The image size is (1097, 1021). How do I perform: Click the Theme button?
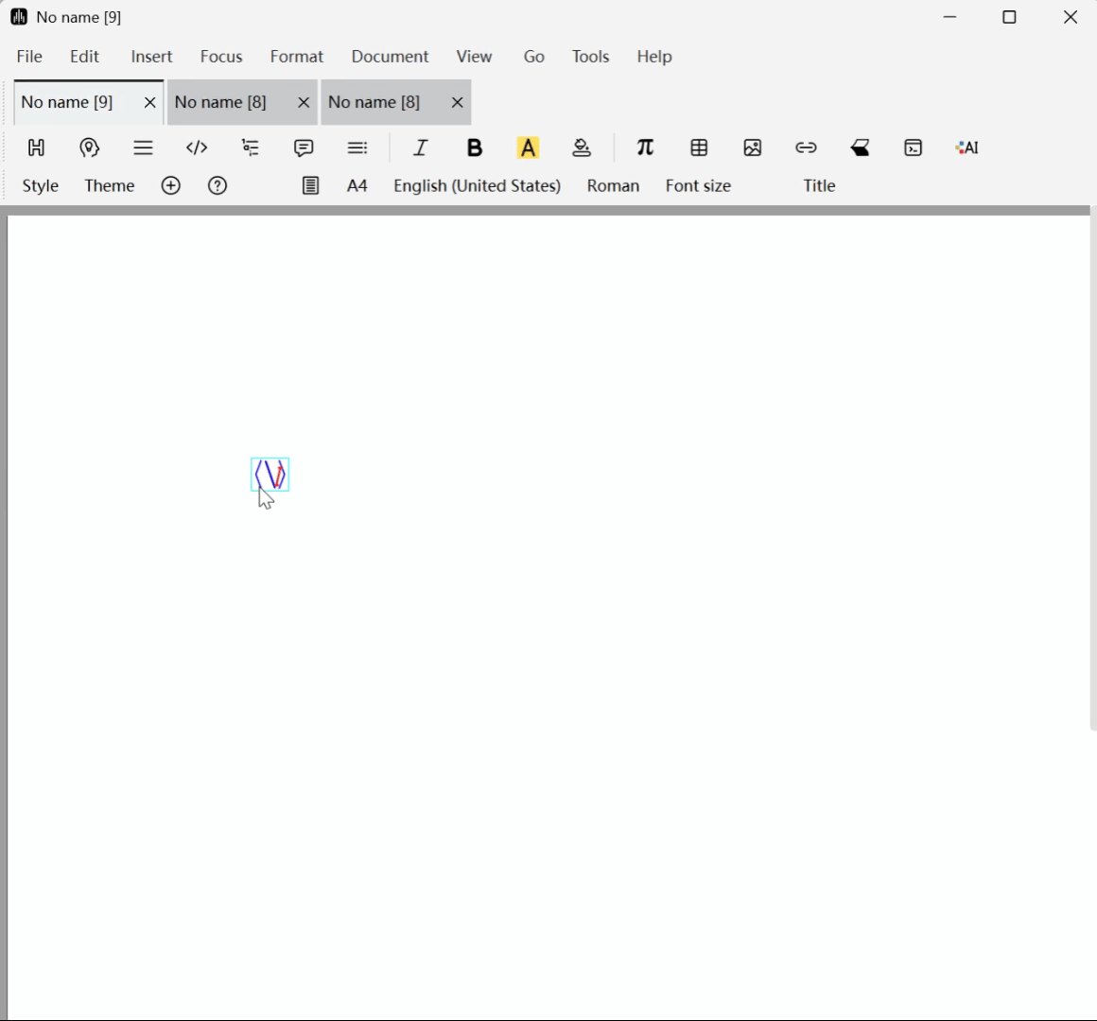coord(110,186)
